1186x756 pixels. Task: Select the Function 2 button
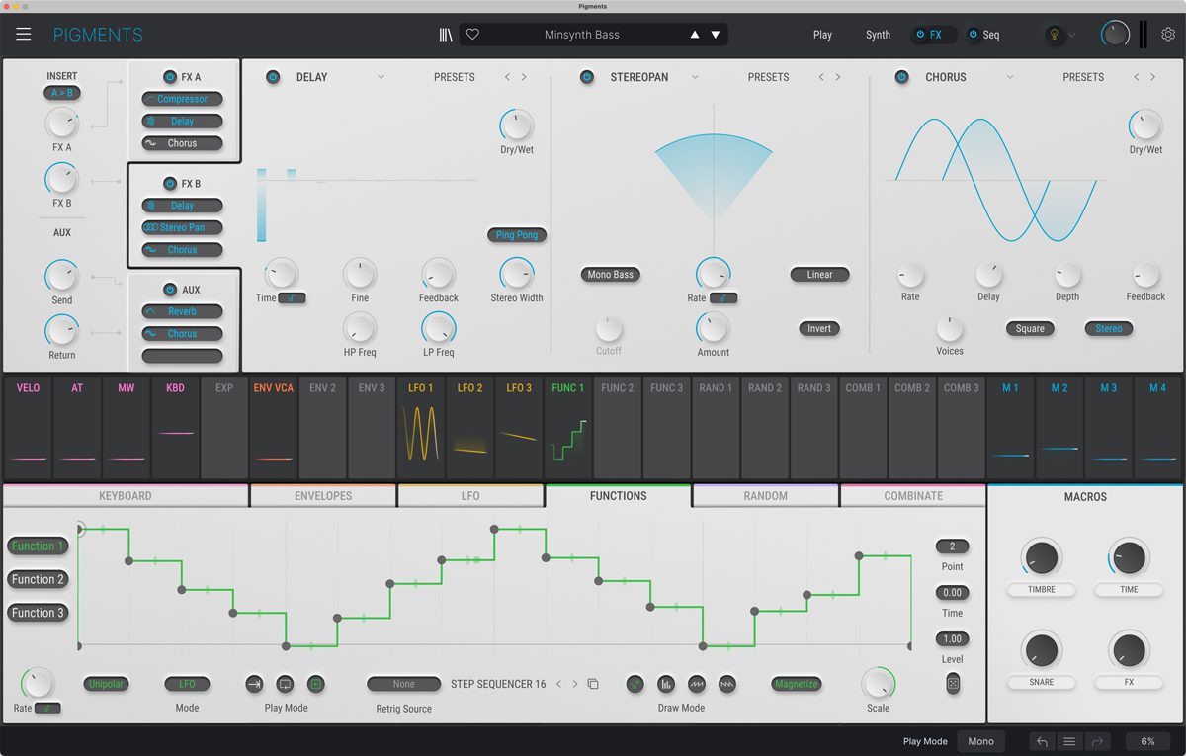(x=38, y=579)
